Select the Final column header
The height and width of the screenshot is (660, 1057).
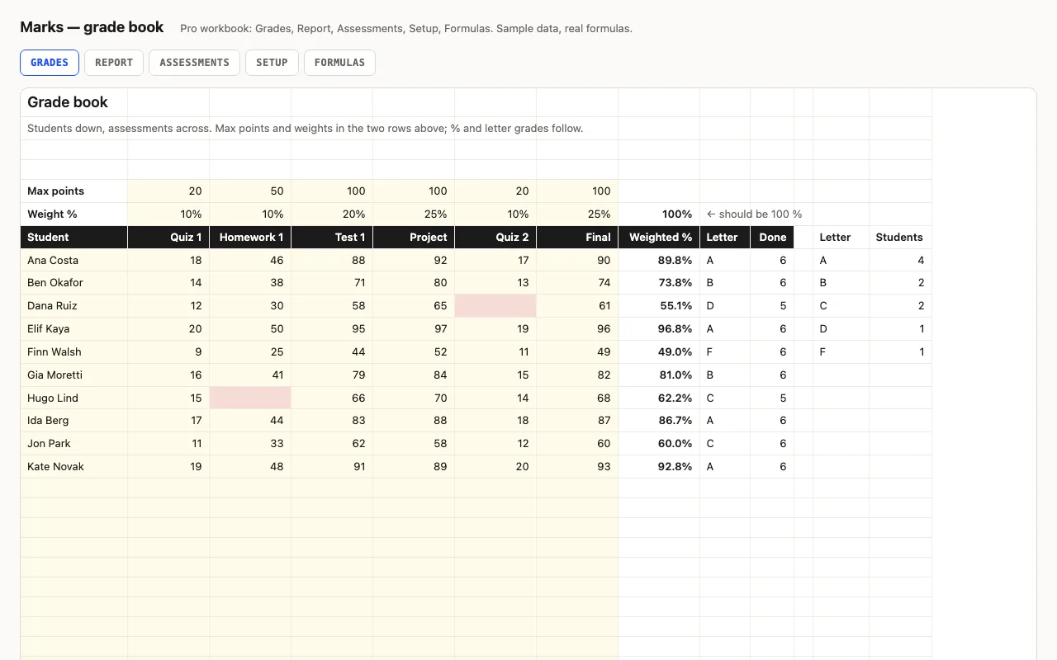[577, 238]
